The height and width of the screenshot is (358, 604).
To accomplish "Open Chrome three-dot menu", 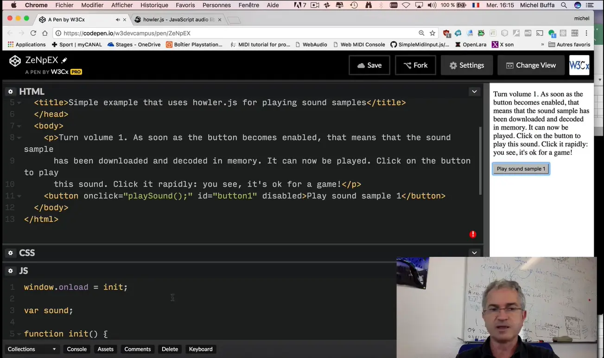I will 586,33.
